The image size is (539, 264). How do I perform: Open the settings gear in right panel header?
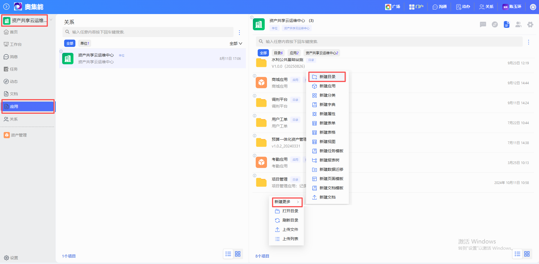[x=530, y=24]
